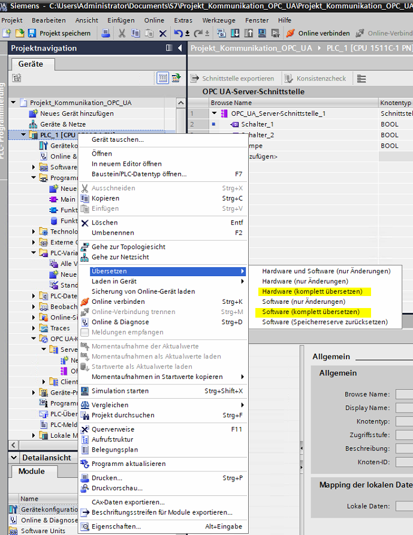Collapse the OPC UA-Kommunikation tree node

click(x=34, y=339)
